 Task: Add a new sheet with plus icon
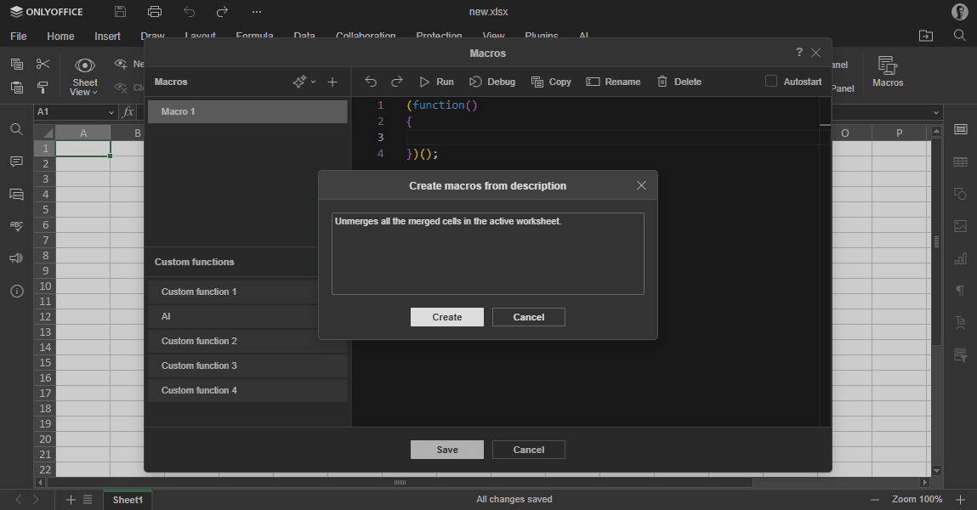pyautogui.click(x=71, y=500)
